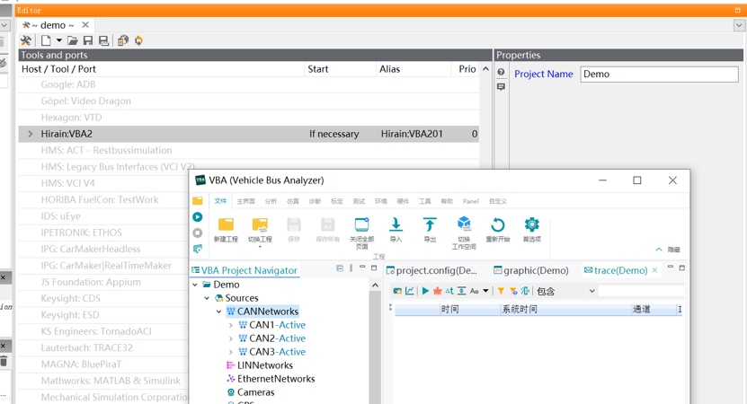747x404 pixels.
Task: Click 关闭全部页面 (close all pages) in VBA ribbon
Action: click(x=361, y=233)
